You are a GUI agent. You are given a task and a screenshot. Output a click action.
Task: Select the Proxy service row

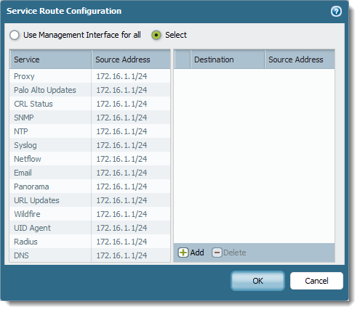tap(90, 76)
